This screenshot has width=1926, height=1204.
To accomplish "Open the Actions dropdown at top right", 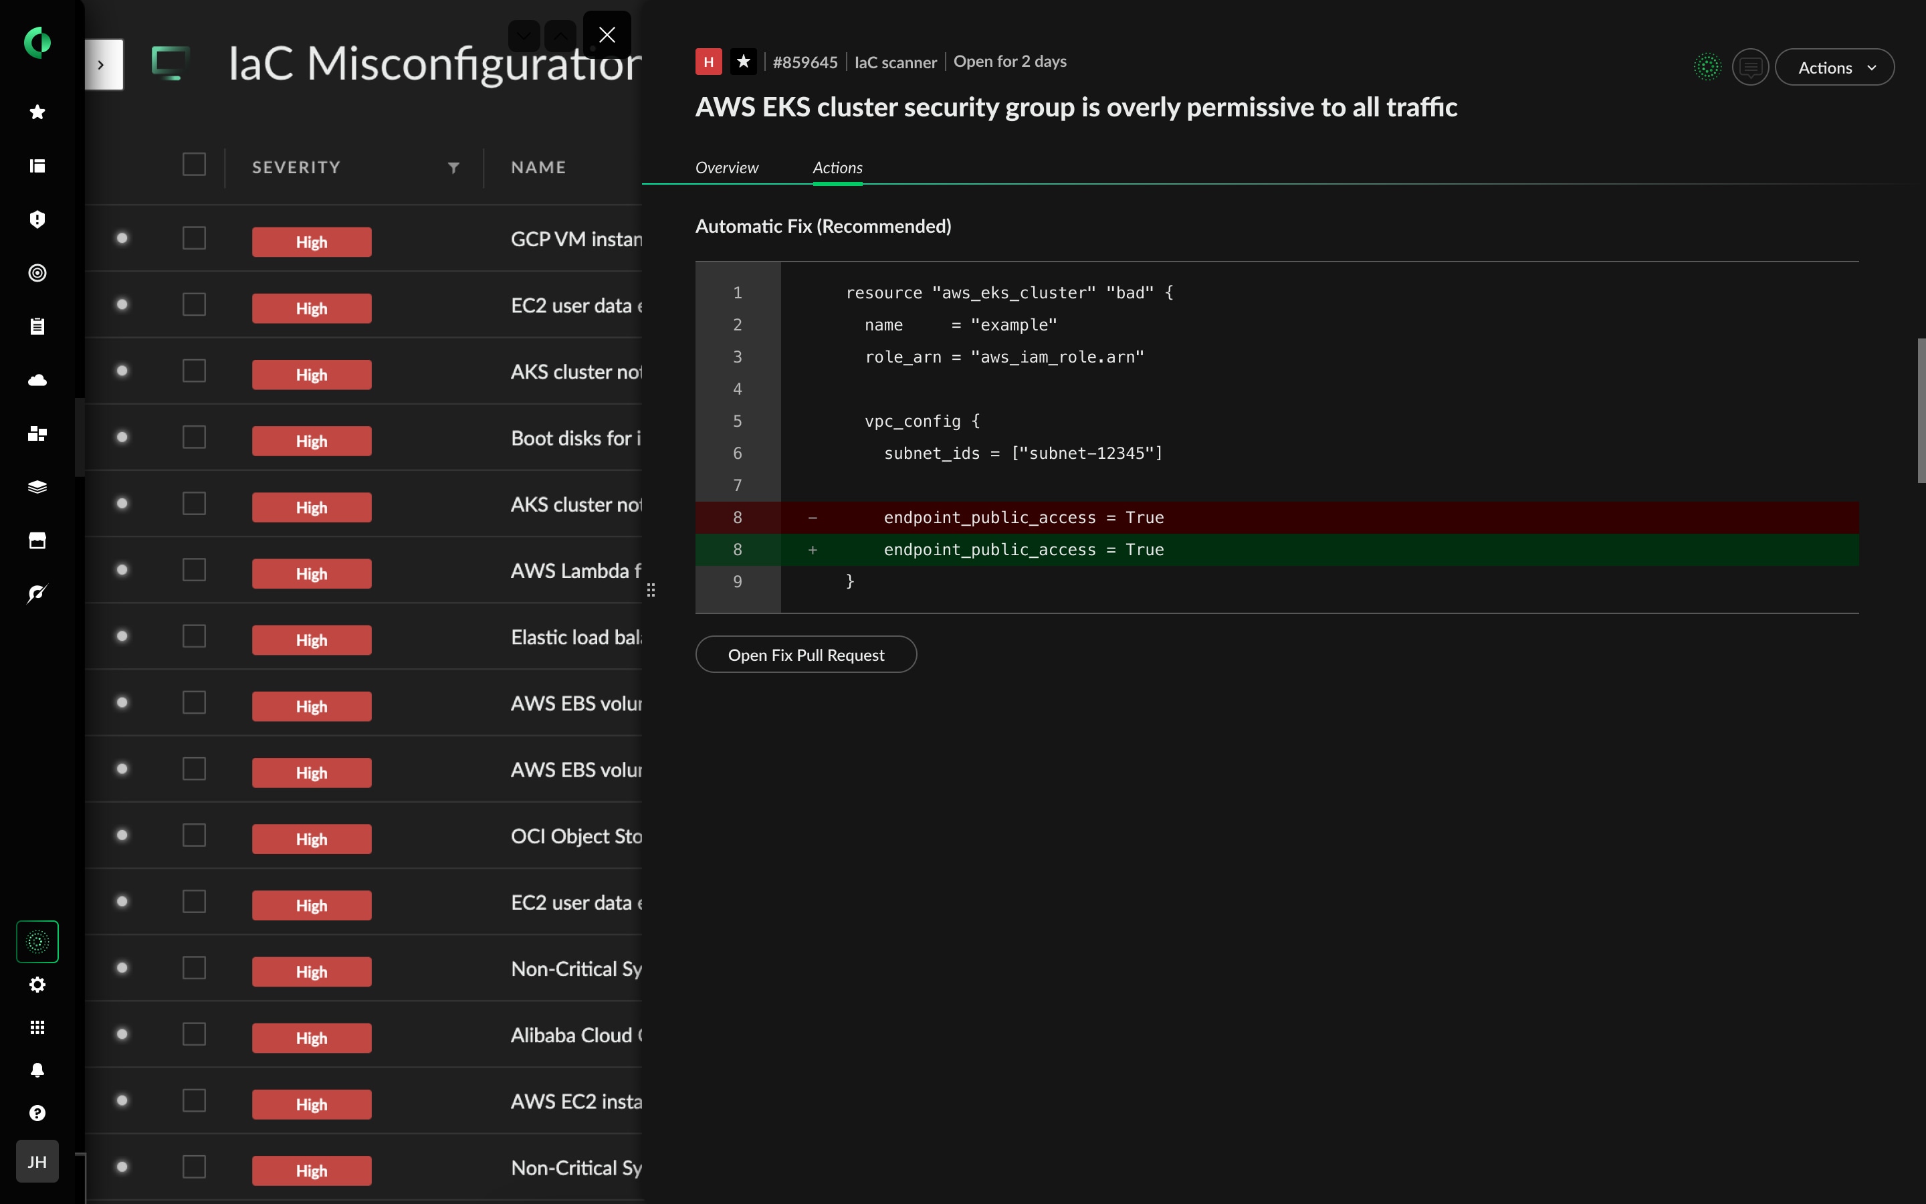I will tap(1834, 67).
